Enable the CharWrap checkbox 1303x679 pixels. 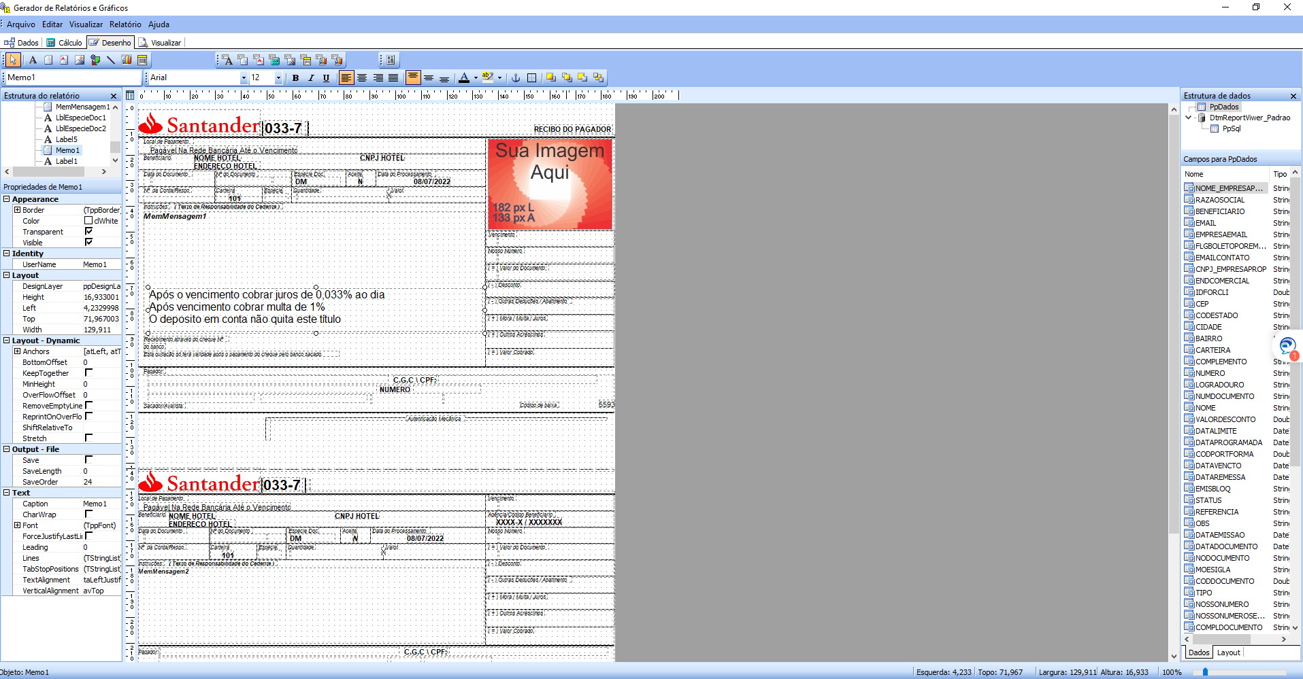88,514
